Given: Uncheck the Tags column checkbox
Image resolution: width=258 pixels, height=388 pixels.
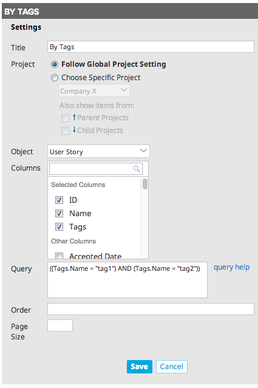Looking at the screenshot, I should (x=59, y=226).
